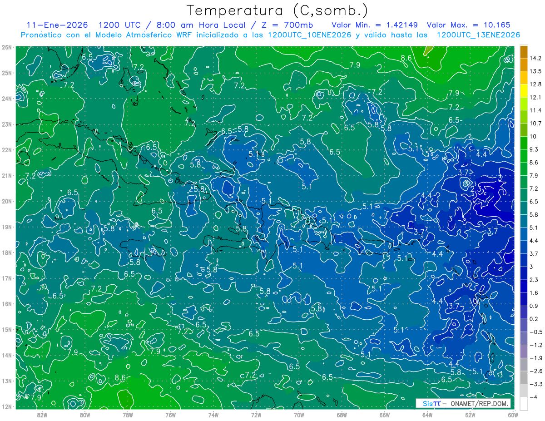Click the 11.4 value on the color legend
This screenshot has height=421, width=545.
coord(536,110)
